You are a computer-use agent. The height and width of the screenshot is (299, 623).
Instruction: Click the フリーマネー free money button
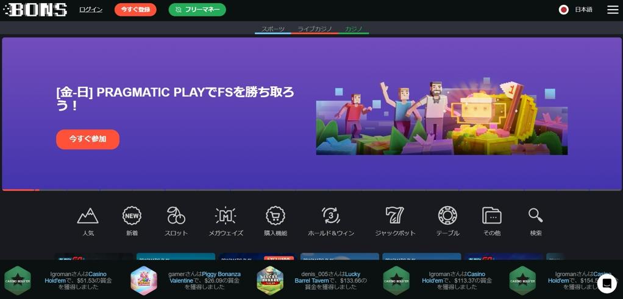tap(197, 10)
